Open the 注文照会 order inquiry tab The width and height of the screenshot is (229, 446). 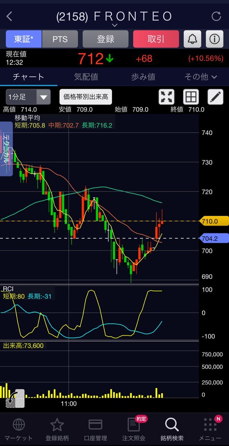tap(134, 429)
